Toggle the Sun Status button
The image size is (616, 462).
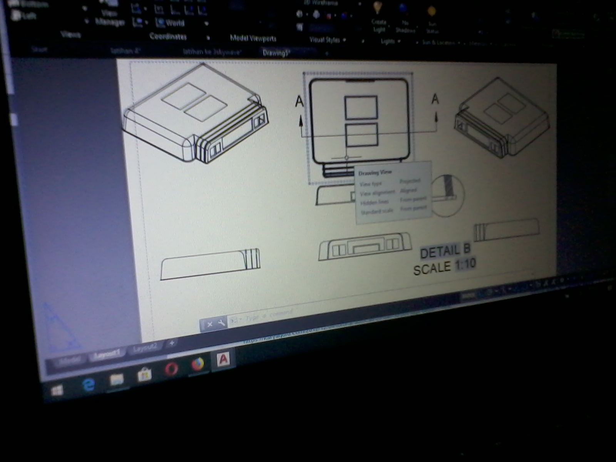point(432,12)
